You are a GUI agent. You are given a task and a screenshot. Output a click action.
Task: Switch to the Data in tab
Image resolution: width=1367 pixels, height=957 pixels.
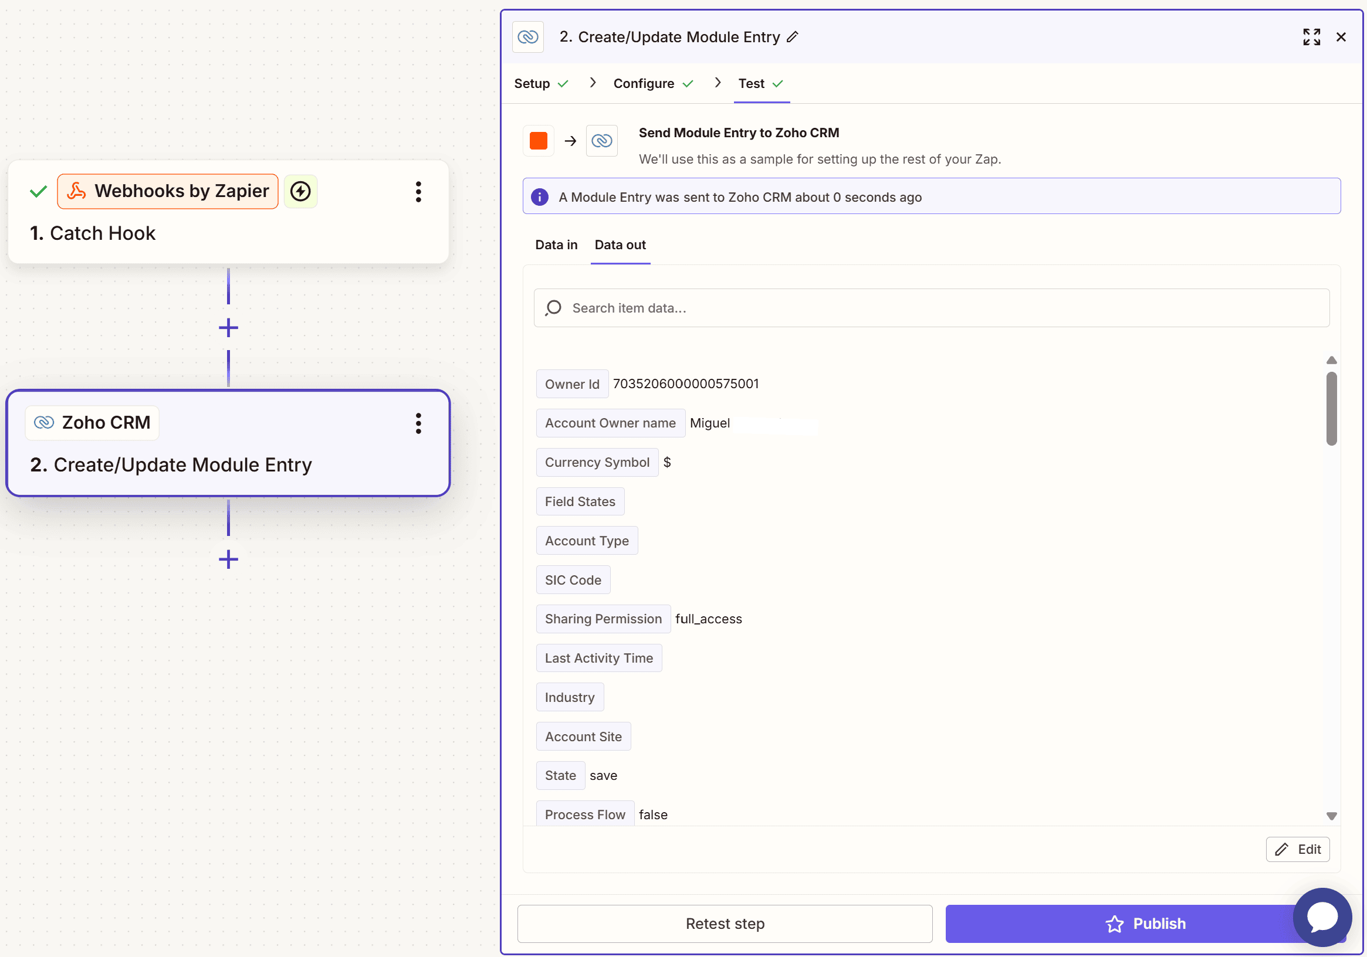tap(556, 245)
